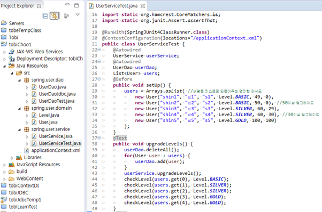The height and width of the screenshot is (212, 322).
Task: Fold the annotation at line 22
Action: [99, 50]
